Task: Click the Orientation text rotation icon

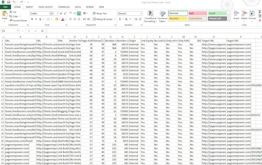Action: [x=85, y=13]
